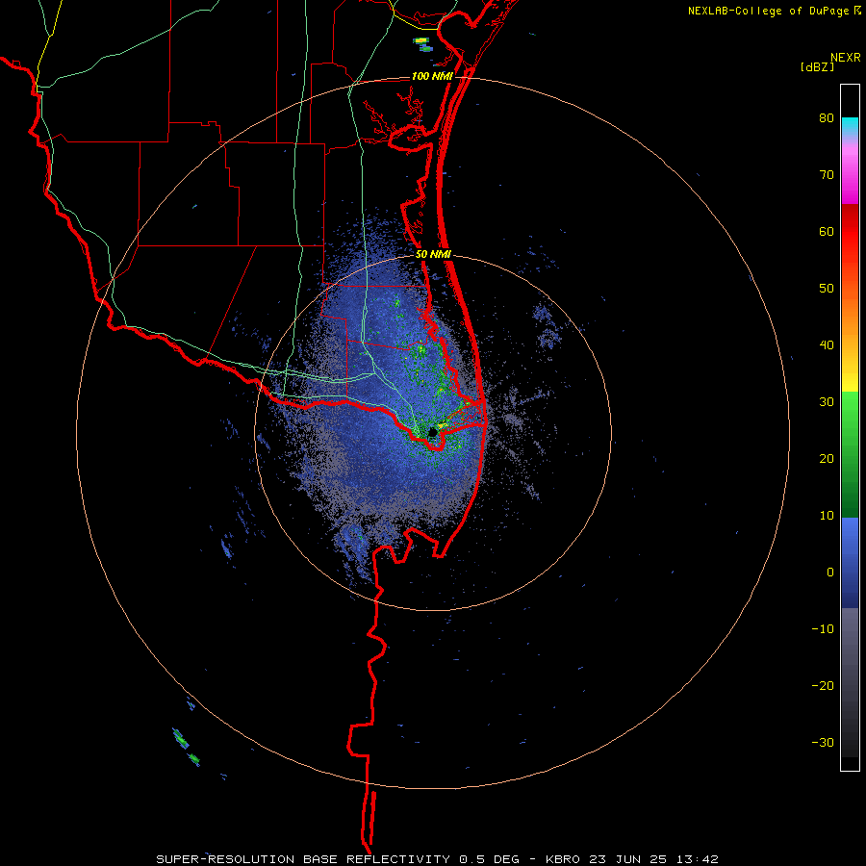Click the 100 NMI range ring label
Screen dimensions: 866x866
pos(432,76)
